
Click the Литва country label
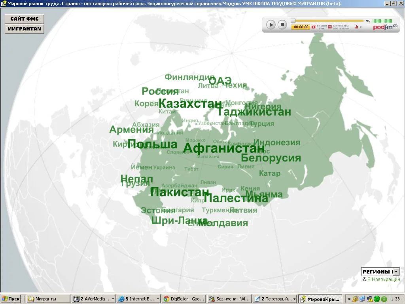[208, 85]
